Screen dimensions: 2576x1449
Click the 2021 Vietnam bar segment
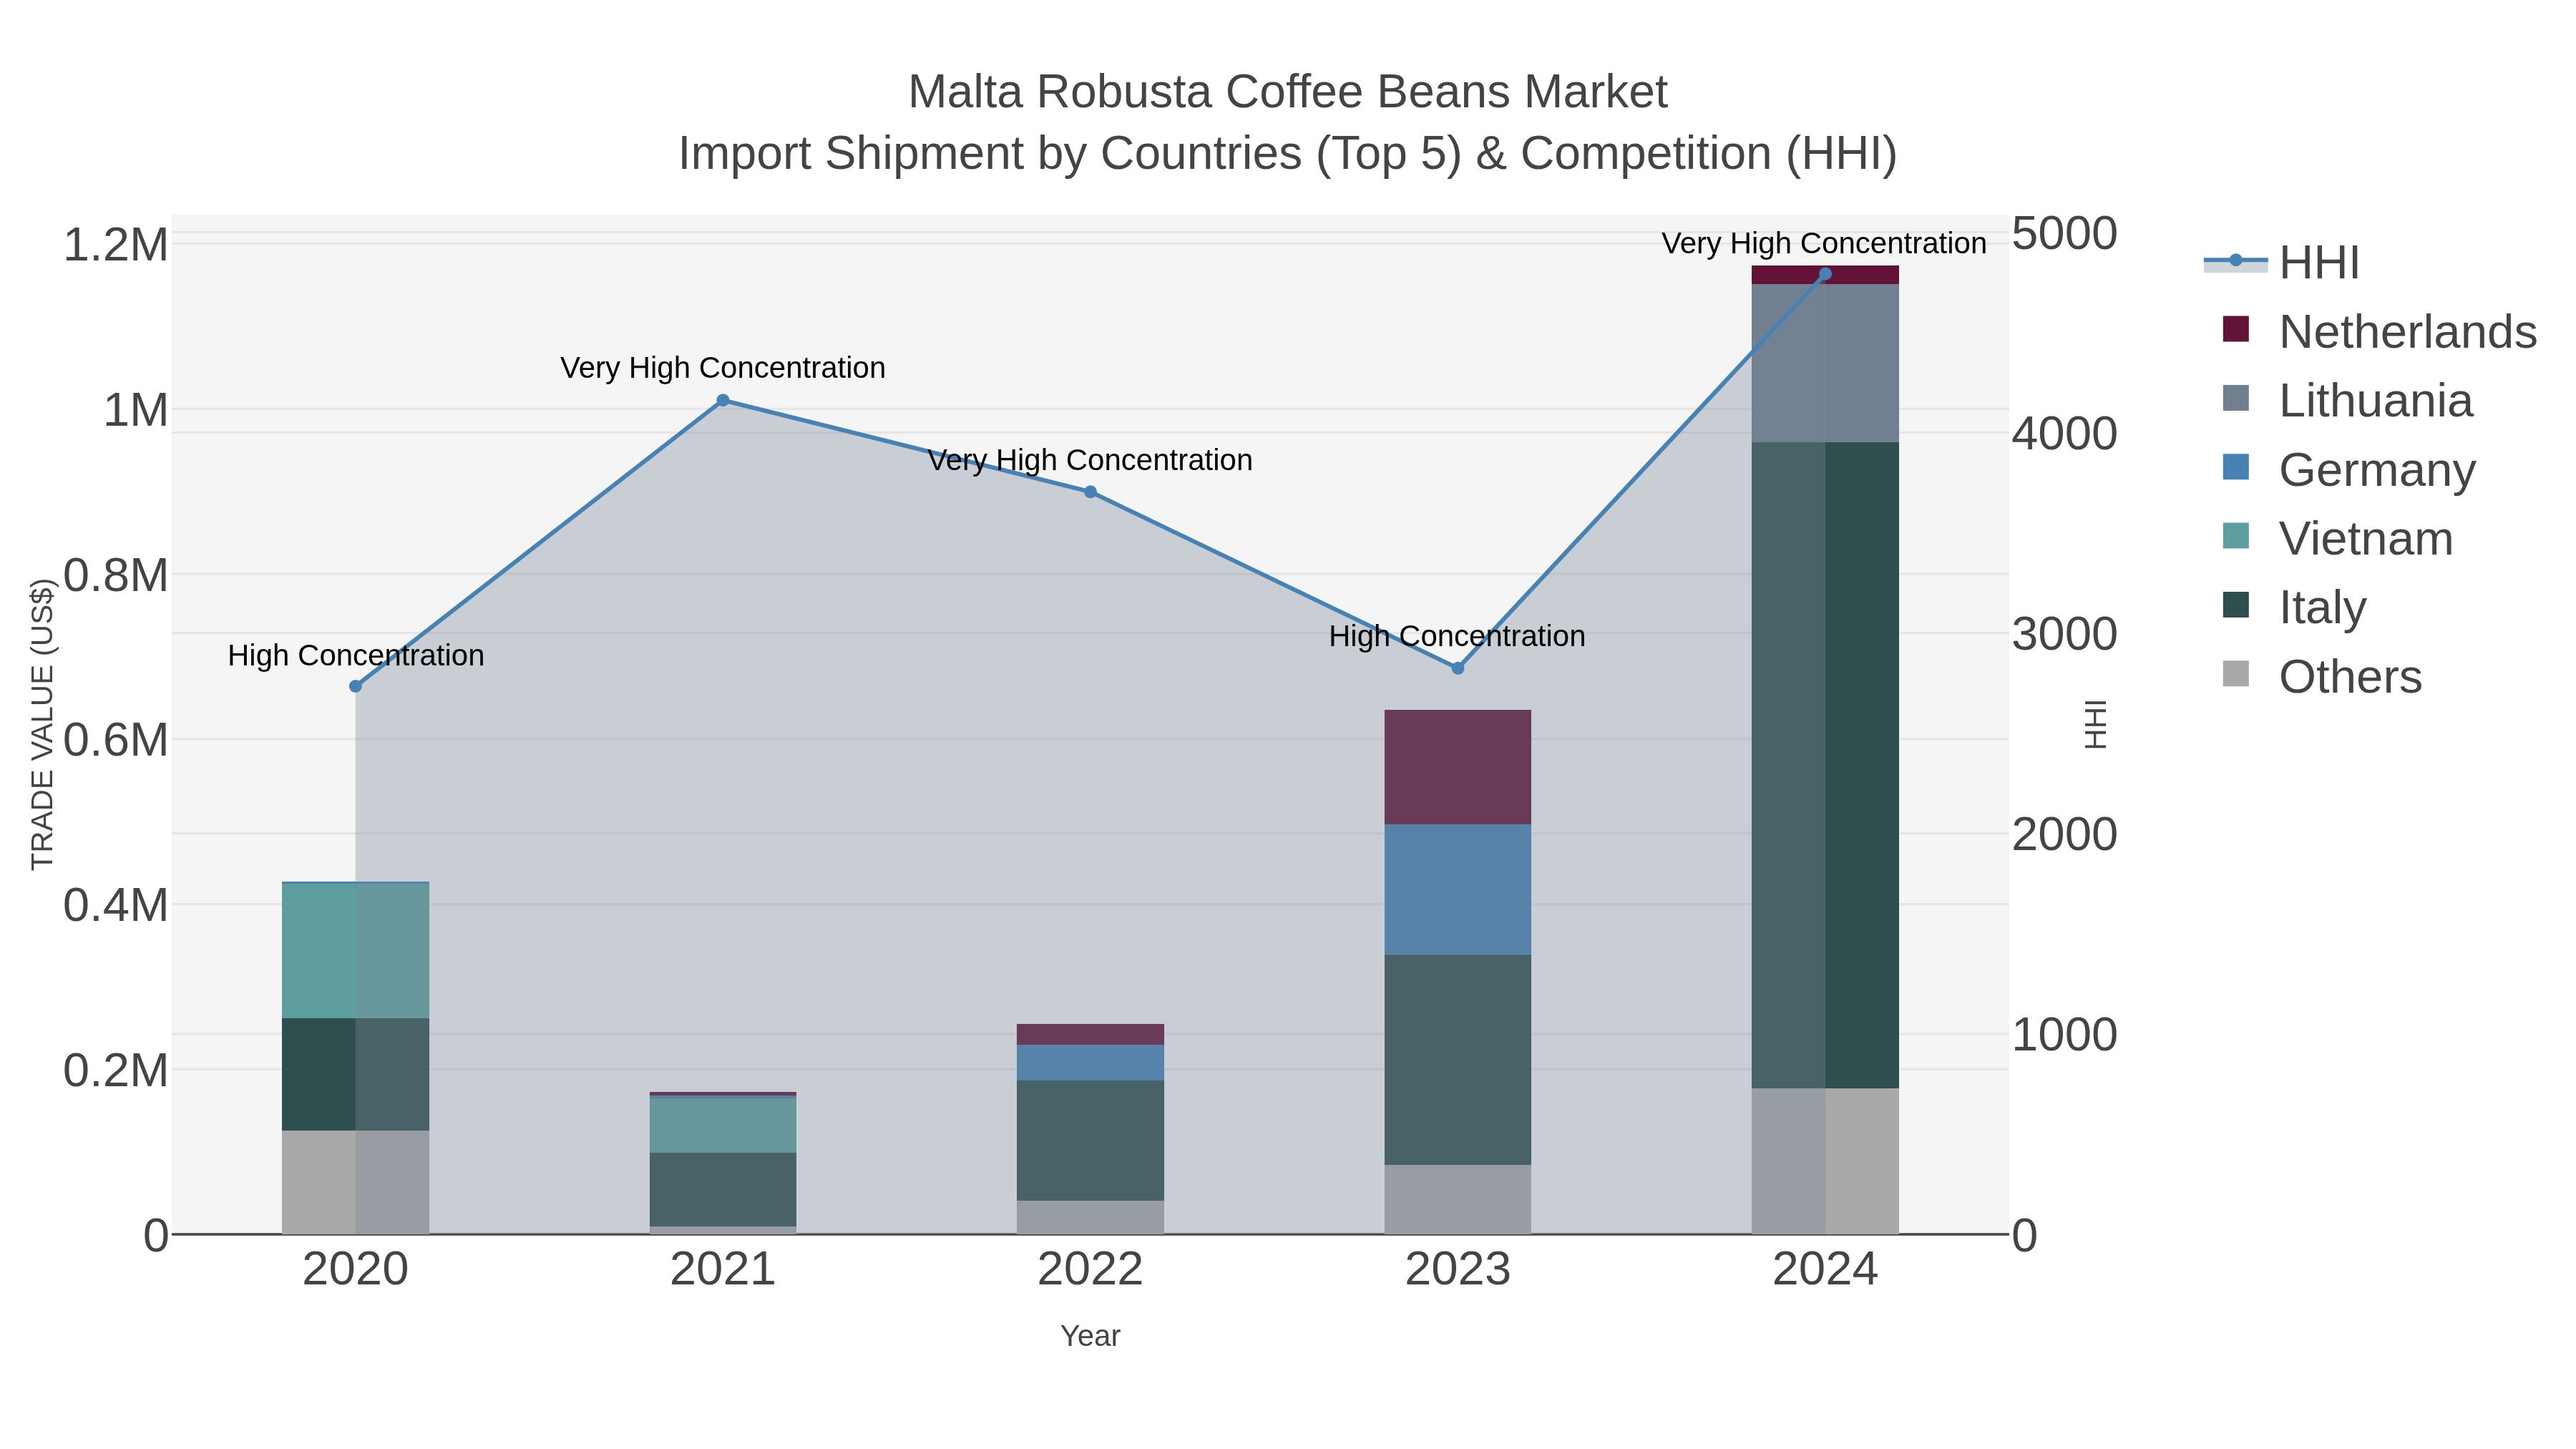coord(723,1125)
